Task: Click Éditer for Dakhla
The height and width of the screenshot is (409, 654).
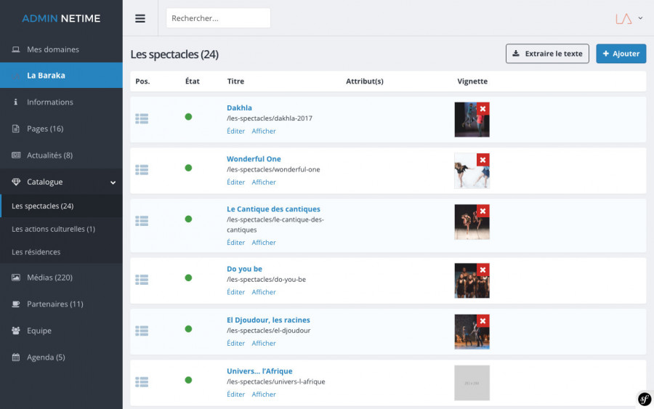Action: point(235,131)
